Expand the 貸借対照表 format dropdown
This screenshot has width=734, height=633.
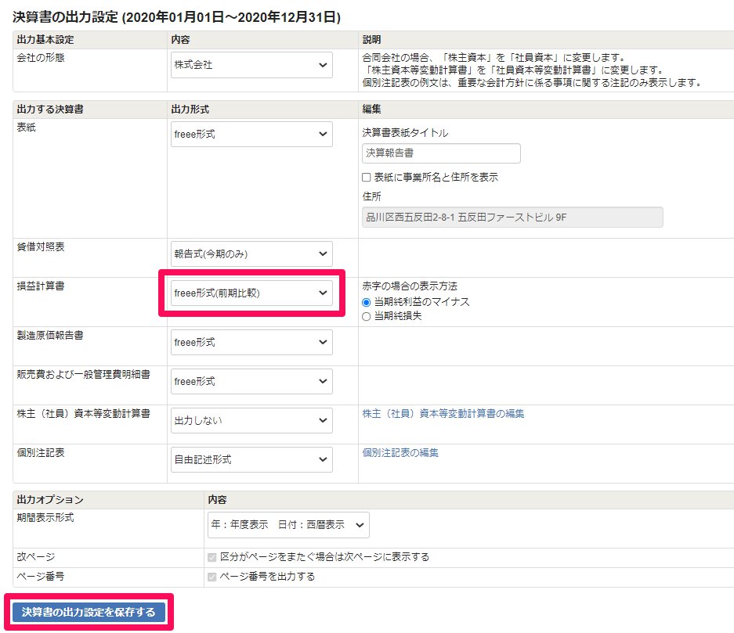[x=251, y=253]
